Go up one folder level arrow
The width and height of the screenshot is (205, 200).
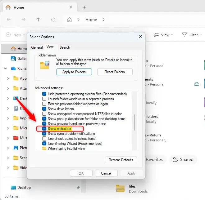pyautogui.click(x=38, y=20)
